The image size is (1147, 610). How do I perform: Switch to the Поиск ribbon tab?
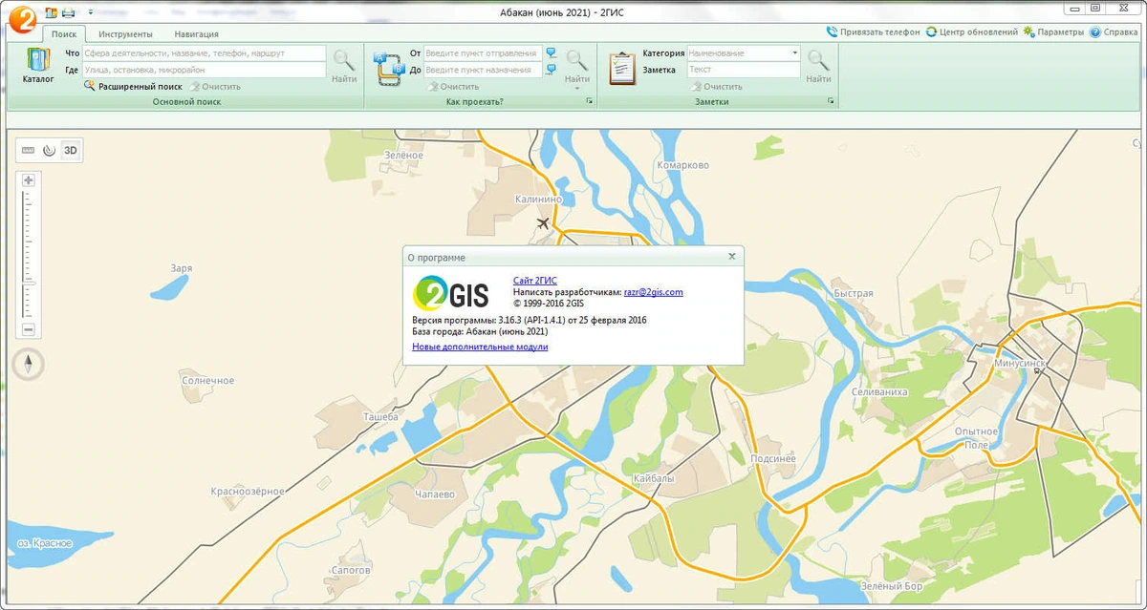(x=65, y=33)
